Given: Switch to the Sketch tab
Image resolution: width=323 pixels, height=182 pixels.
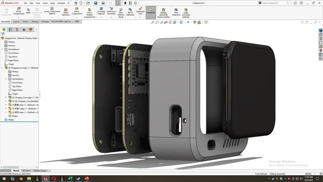Looking at the screenshot, I should tap(25, 21).
